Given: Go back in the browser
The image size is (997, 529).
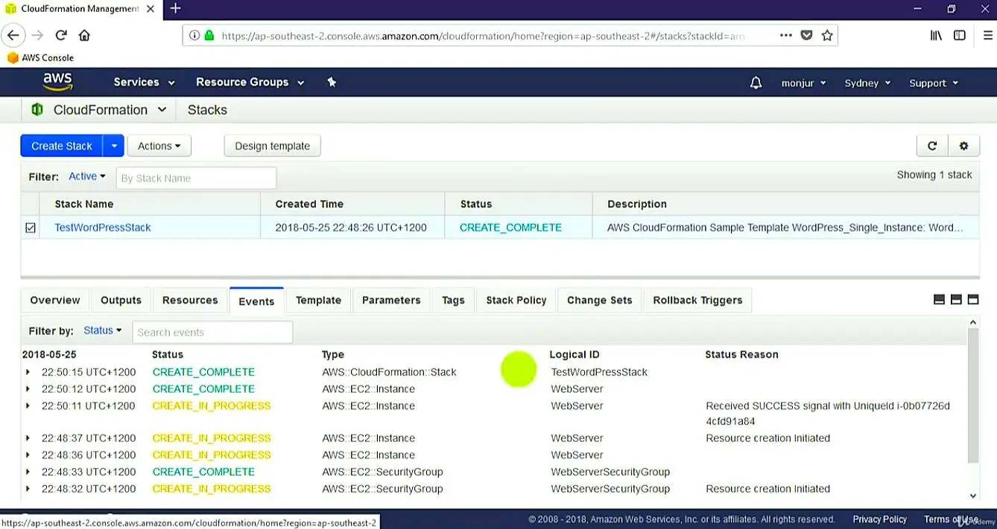Looking at the screenshot, I should point(14,35).
